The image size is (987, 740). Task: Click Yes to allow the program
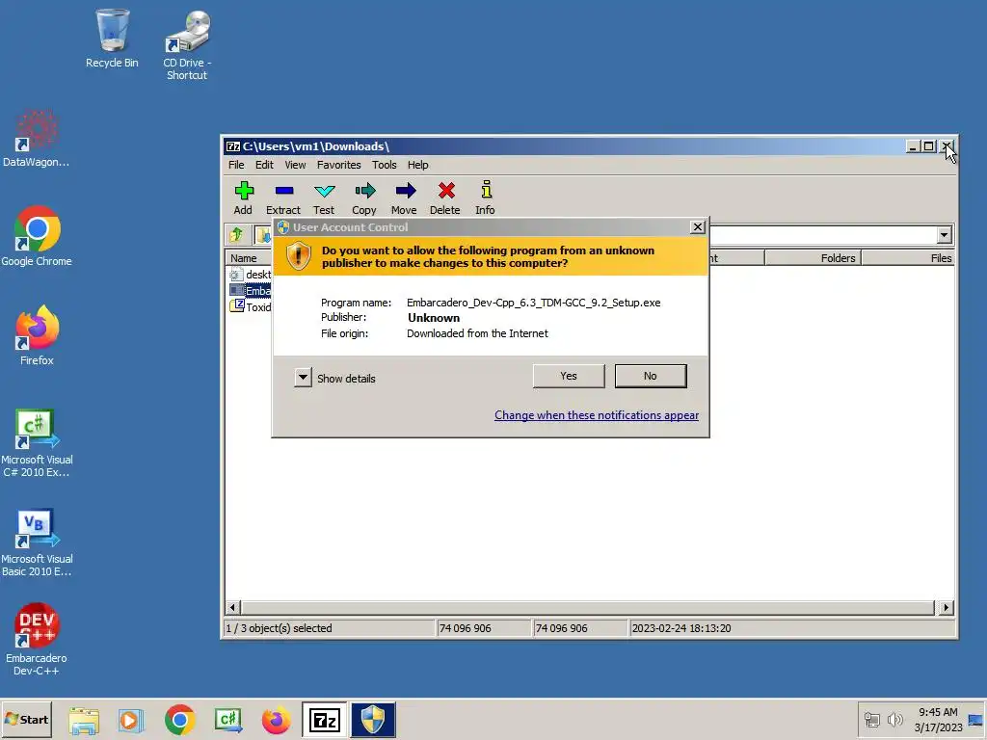tap(569, 376)
